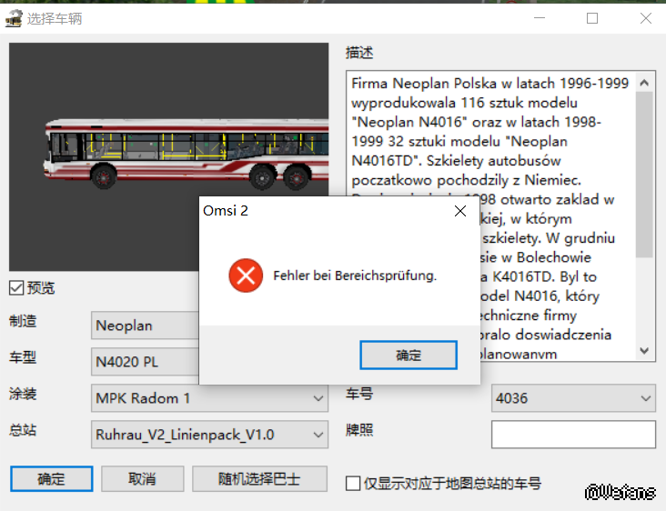Click the 制造 Neoplan combo box
The height and width of the screenshot is (511, 666).
coord(146,326)
